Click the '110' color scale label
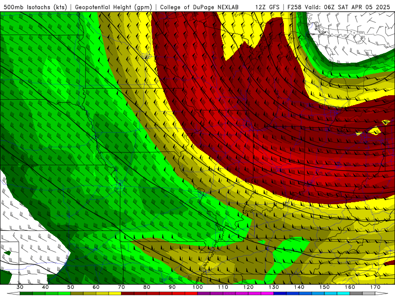The width and height of the screenshot is (395, 296). pos(223,287)
